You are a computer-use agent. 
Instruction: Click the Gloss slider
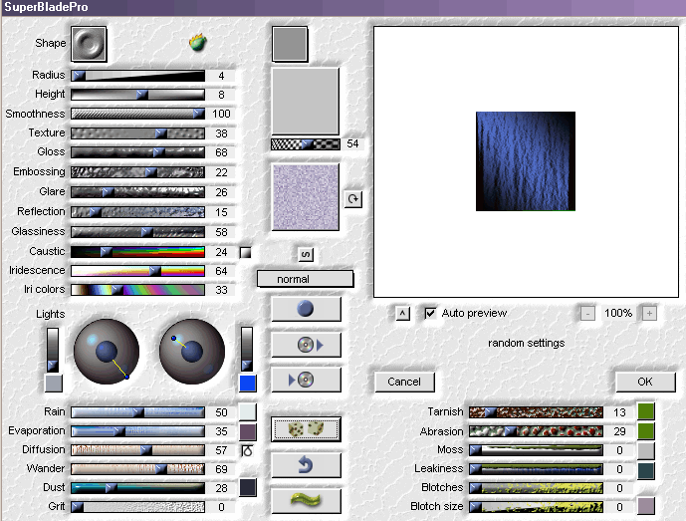[137, 152]
